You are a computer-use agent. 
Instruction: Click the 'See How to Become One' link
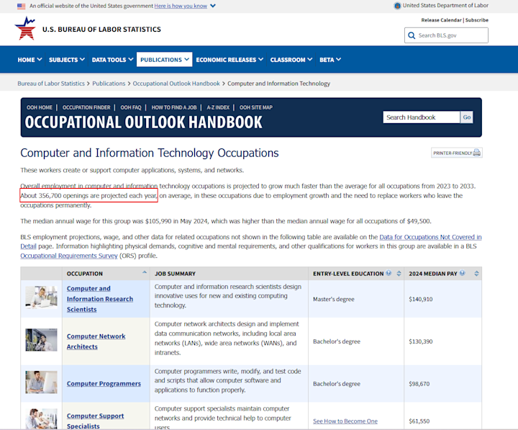pyautogui.click(x=345, y=421)
